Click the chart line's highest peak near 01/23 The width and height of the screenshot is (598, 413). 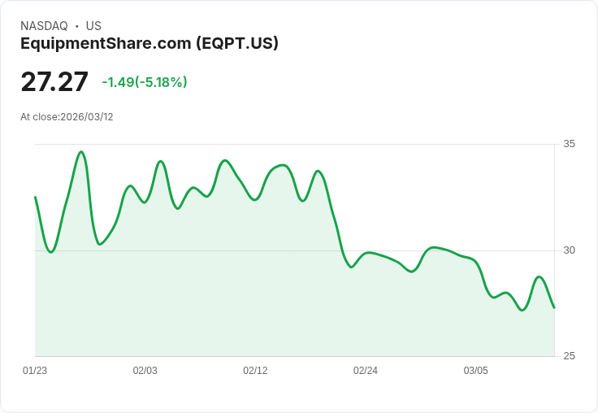80,152
